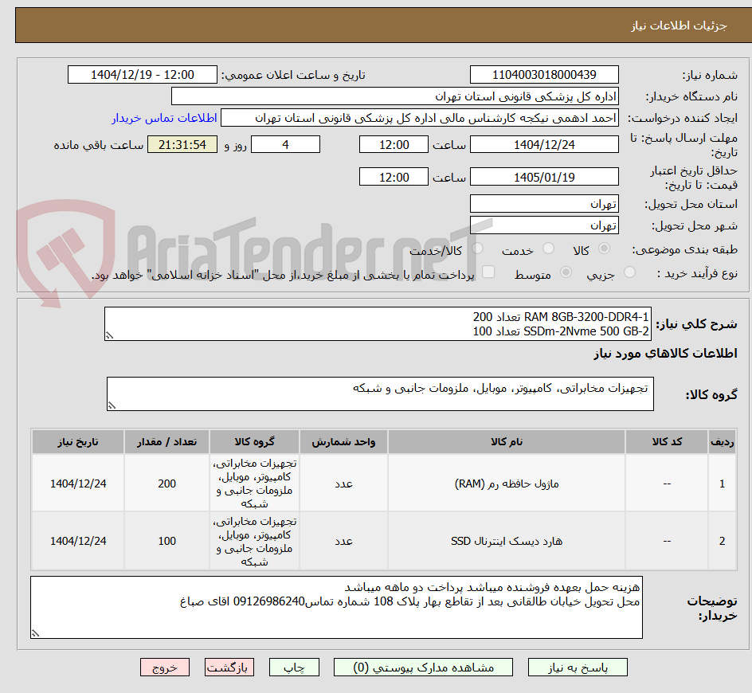Click quantity 100 in SSD row
Viewport: 752px width, 693px height.
(x=167, y=541)
